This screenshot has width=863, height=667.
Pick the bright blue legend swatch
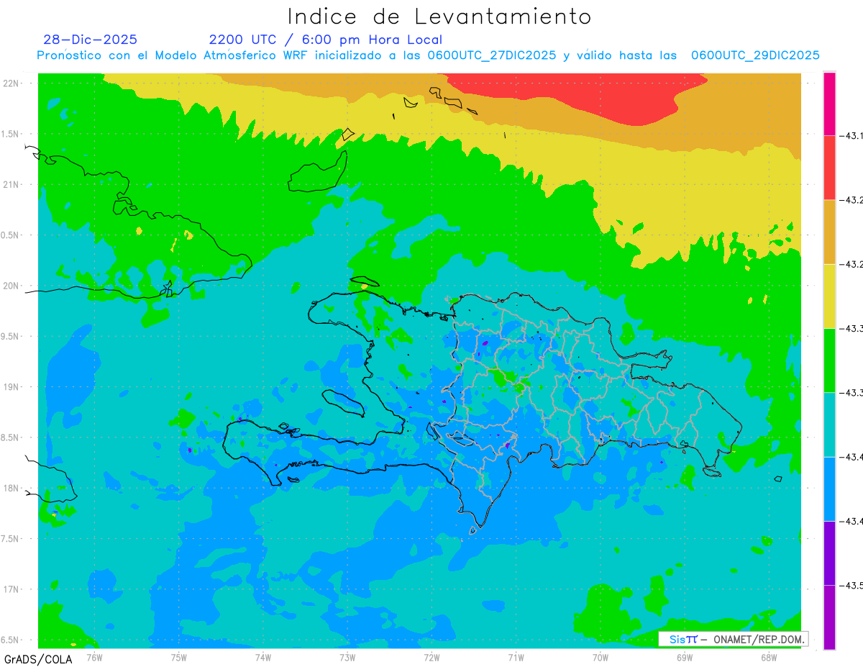click(829, 489)
